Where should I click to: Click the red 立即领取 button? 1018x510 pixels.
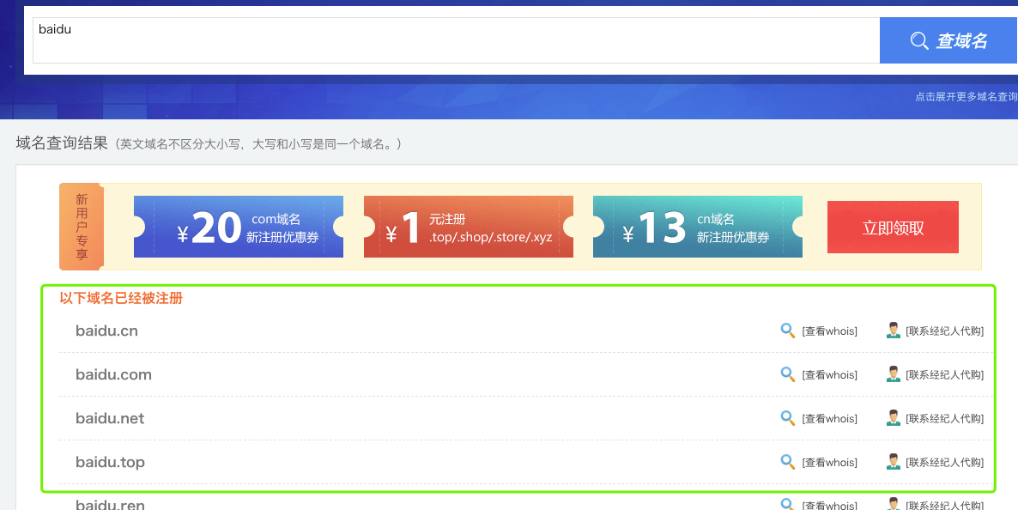tap(893, 228)
